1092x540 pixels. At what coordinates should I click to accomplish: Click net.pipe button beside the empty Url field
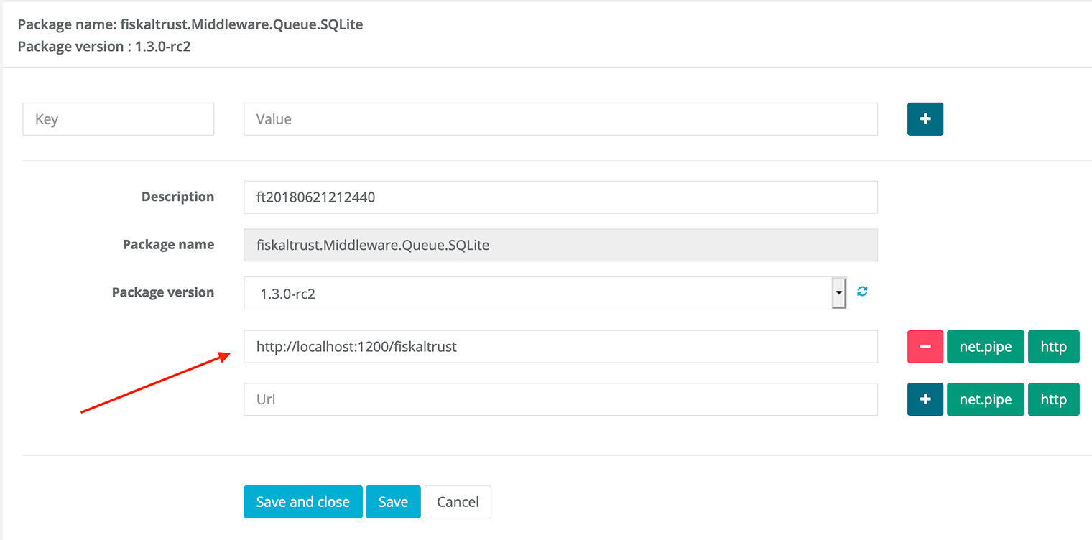point(985,399)
